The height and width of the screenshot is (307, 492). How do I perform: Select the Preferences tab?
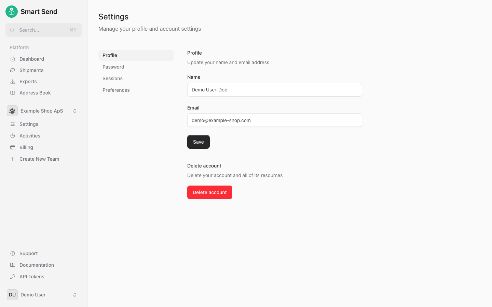coord(116,90)
